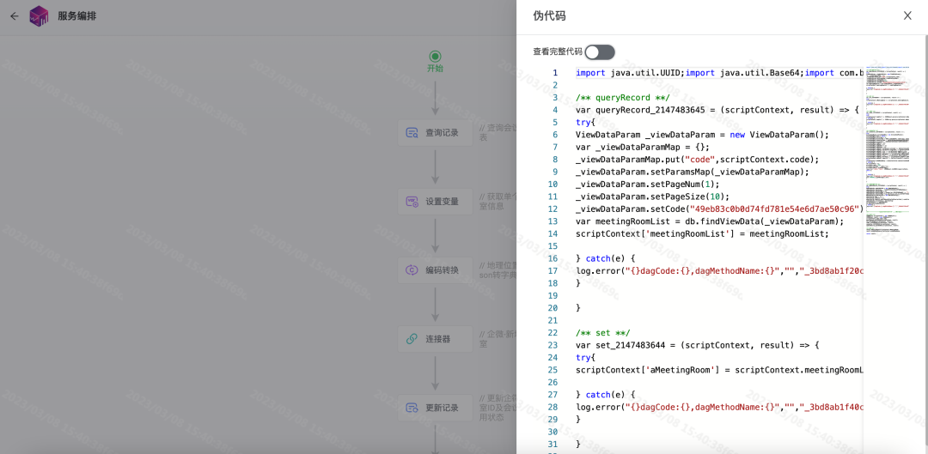Click log.error on line 28

click(719, 408)
